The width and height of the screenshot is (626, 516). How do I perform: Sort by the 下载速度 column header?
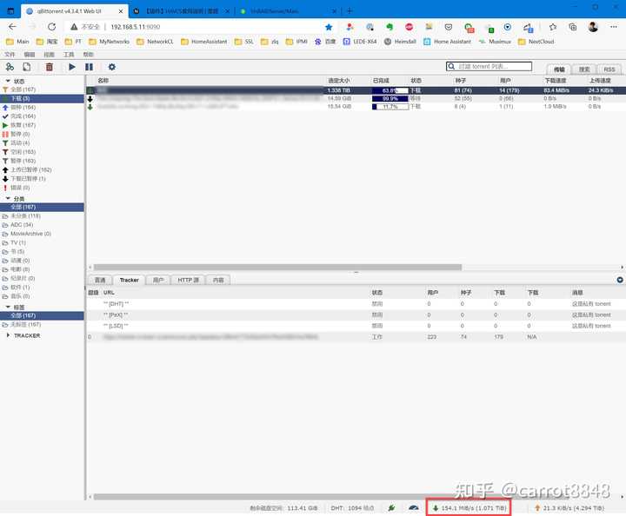(556, 81)
